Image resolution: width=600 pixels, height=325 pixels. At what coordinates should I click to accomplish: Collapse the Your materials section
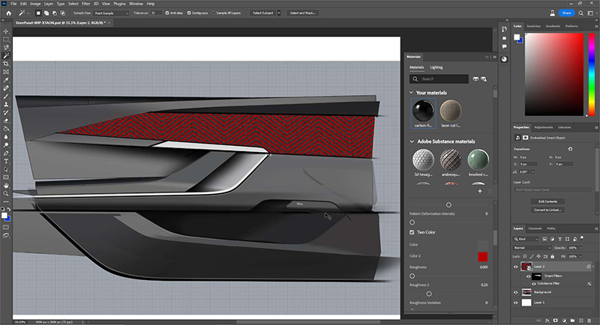click(x=412, y=93)
